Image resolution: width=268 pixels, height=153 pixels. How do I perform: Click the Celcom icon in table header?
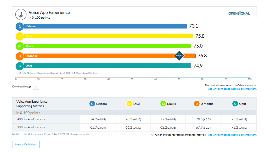[92, 104]
